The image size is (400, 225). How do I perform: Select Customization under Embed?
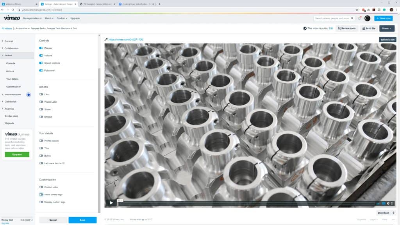pyautogui.click(x=14, y=87)
